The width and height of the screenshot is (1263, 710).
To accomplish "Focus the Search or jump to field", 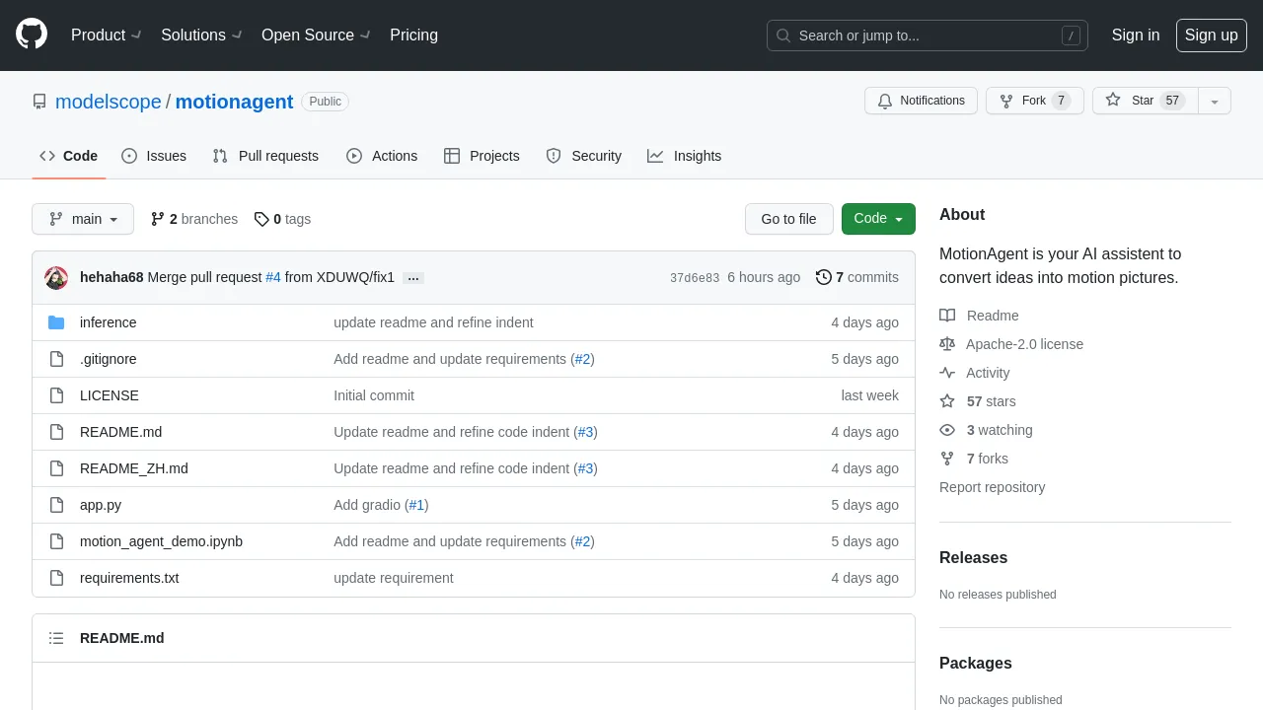I will pos(928,35).
